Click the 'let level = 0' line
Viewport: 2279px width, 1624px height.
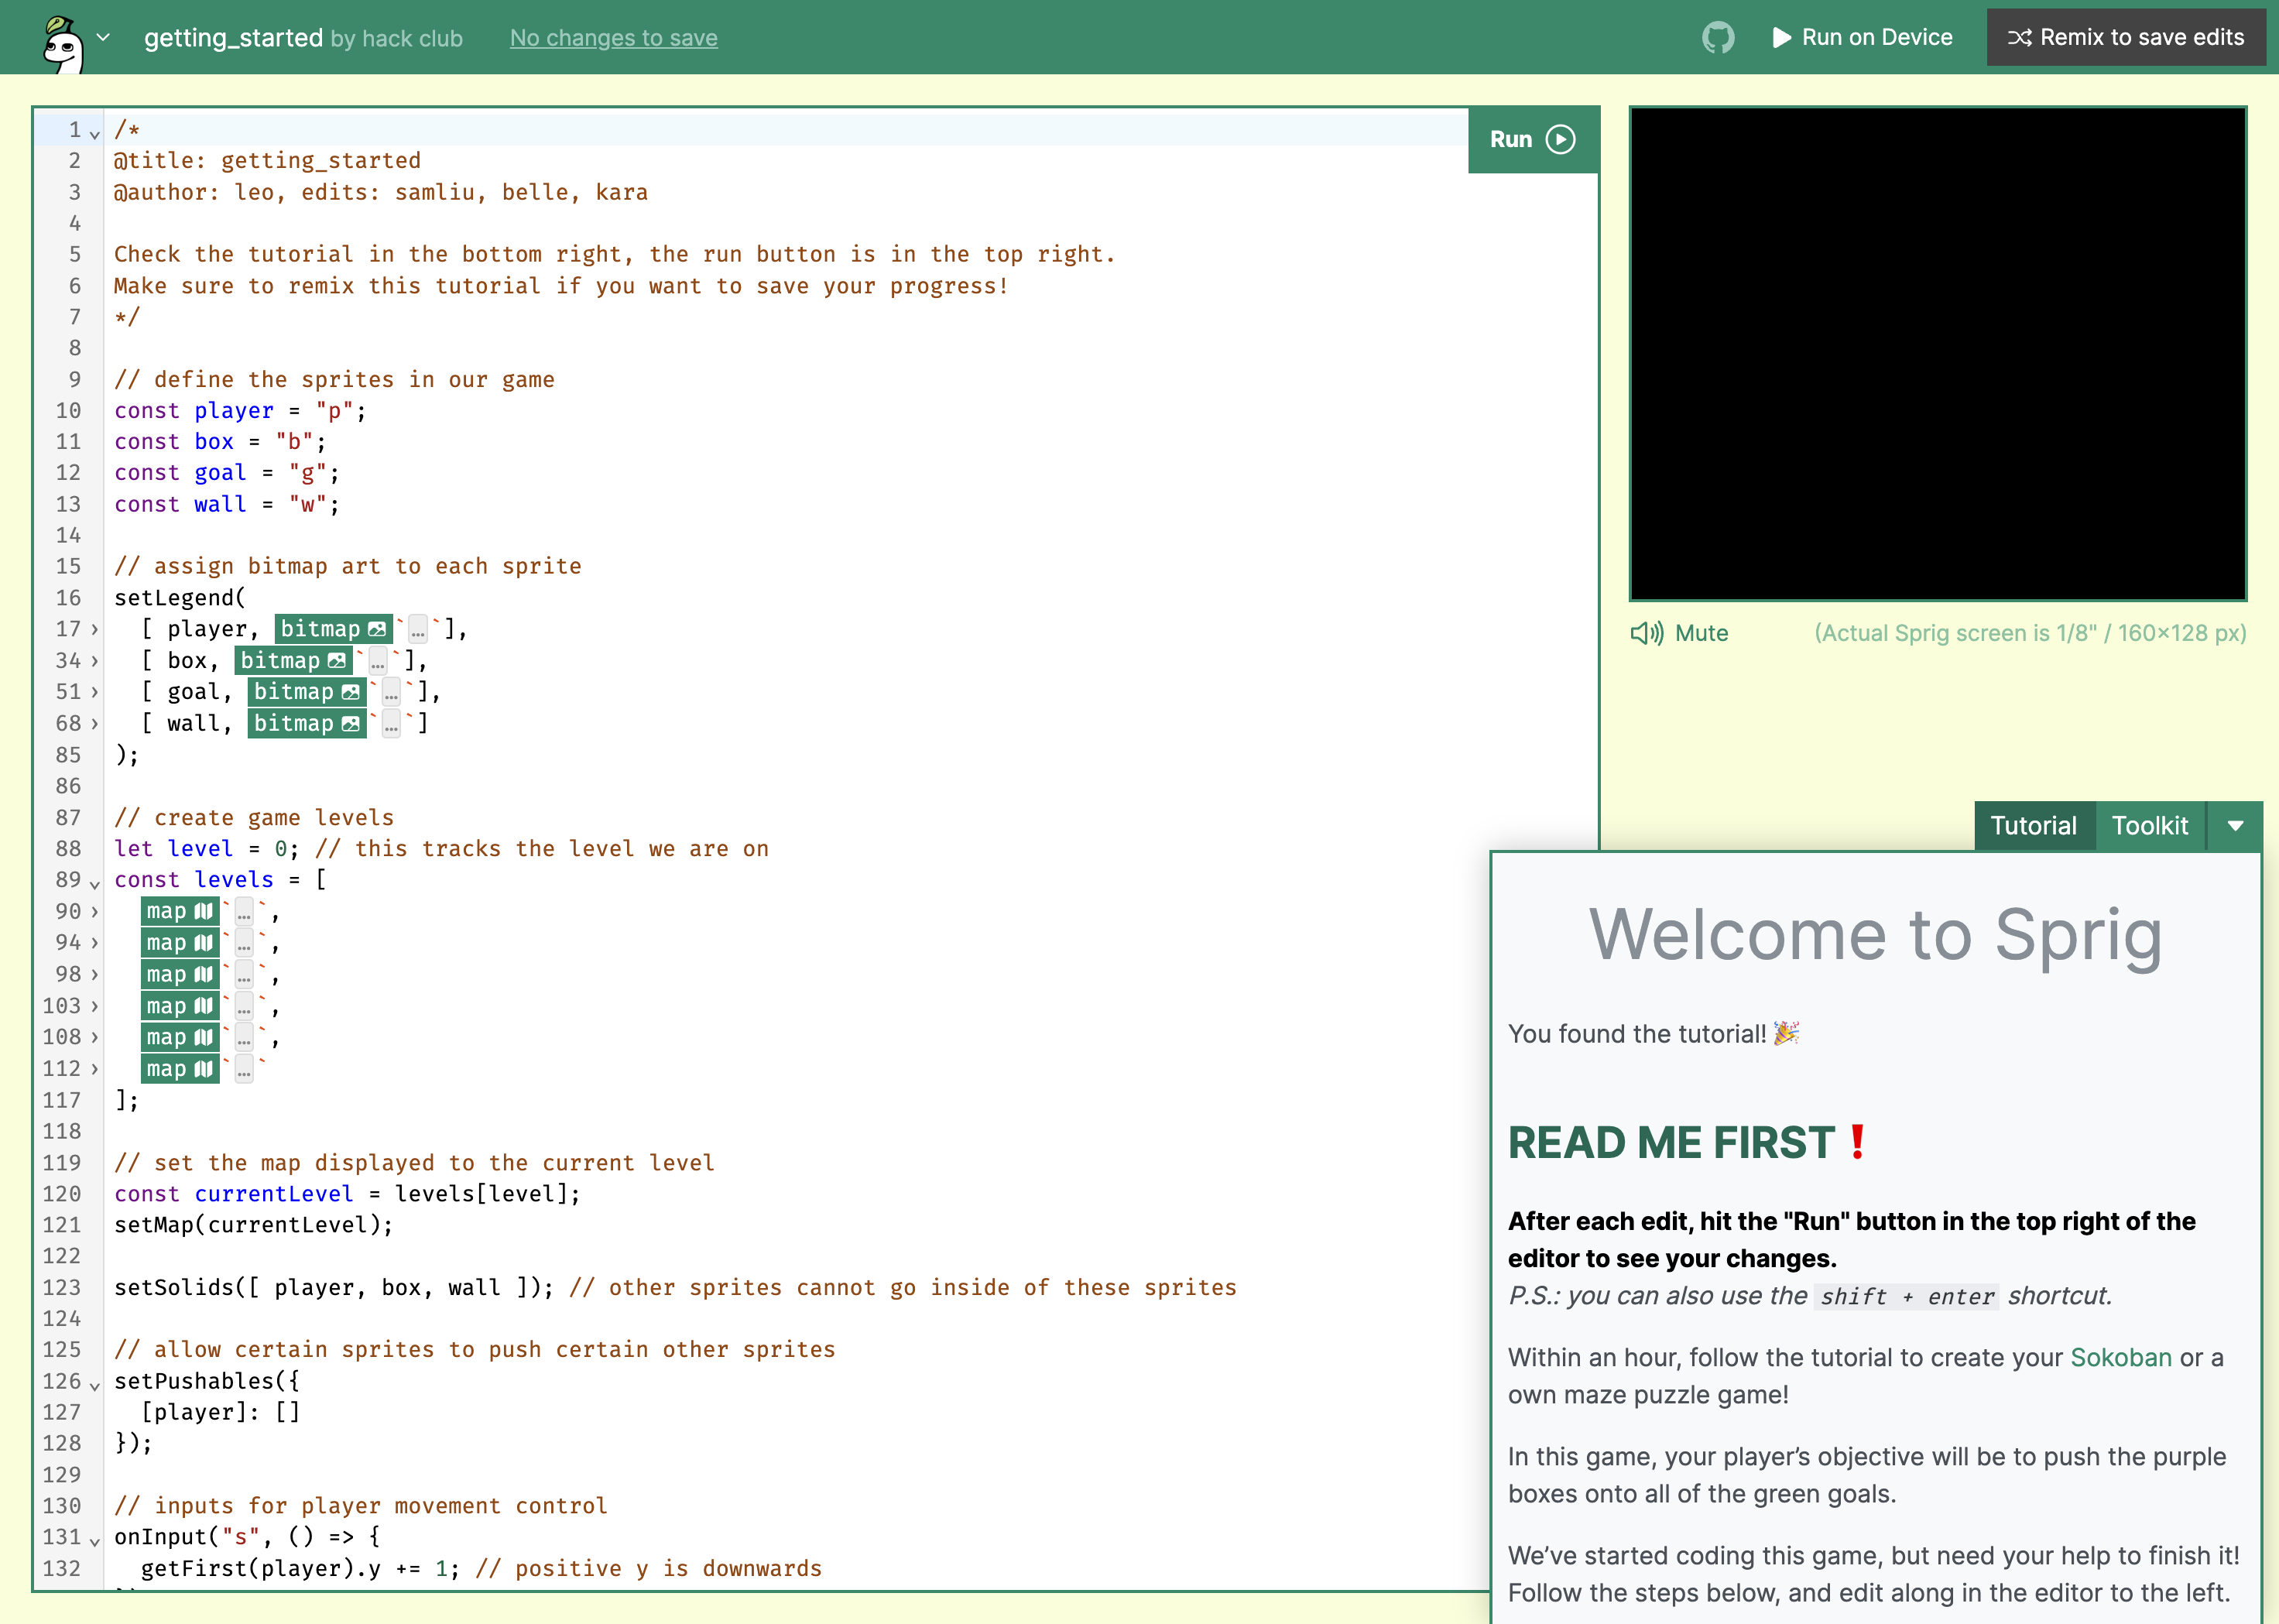click(441, 849)
